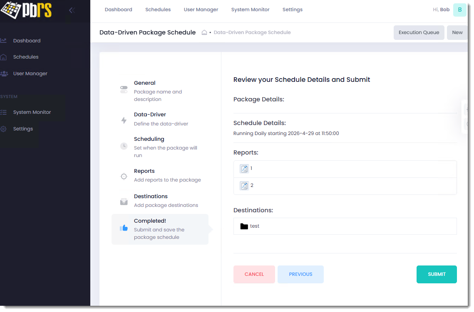The height and width of the screenshot is (312, 474).
Task: Go back using the Previous button
Action: pos(300,274)
